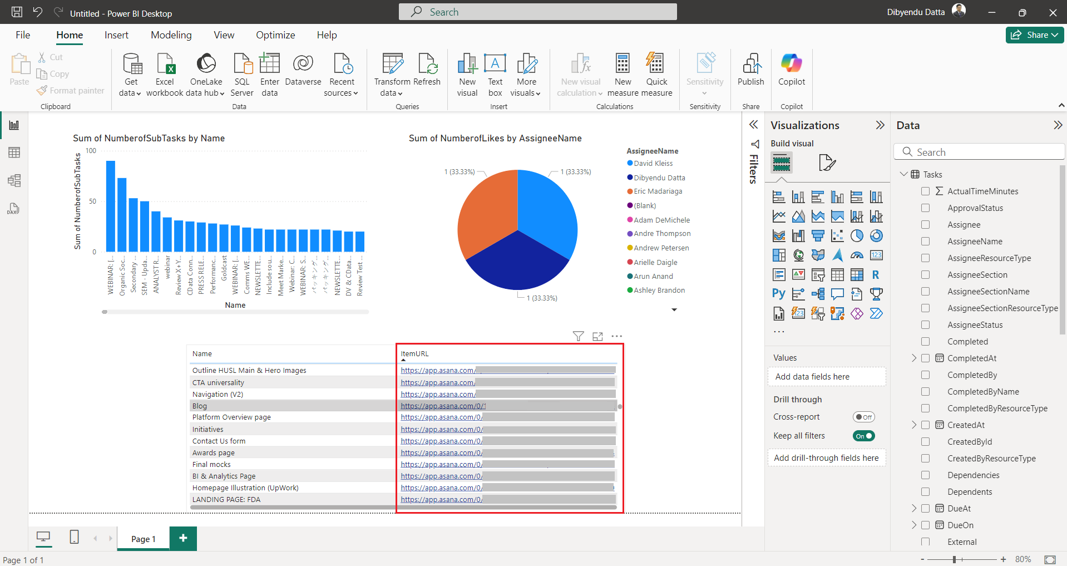Toggle the Cross-report switch

click(x=863, y=417)
